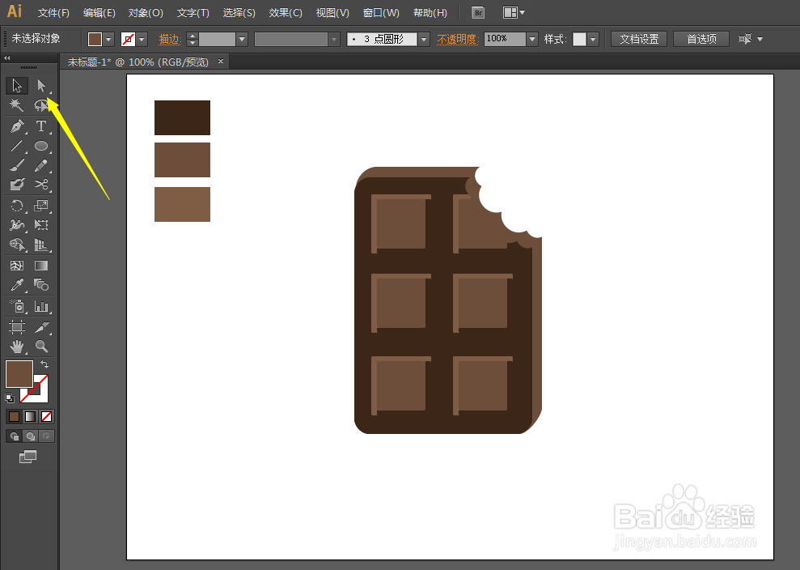
Task: Open Adobe Bridge with the Br icon
Action: pos(478,13)
